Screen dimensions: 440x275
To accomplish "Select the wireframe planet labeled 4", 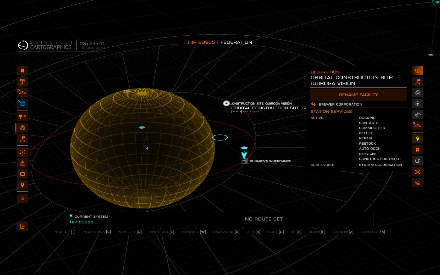I will 143,148.
